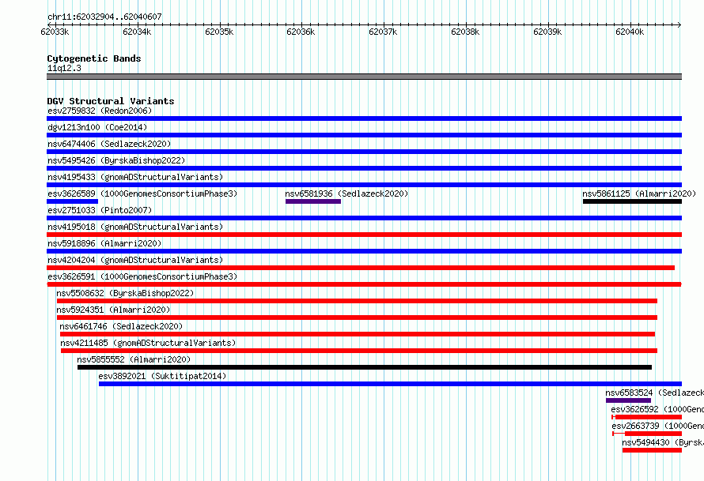Click the esv2759832 (Redon2006) variant label
The height and width of the screenshot is (481, 704).
tap(100, 111)
